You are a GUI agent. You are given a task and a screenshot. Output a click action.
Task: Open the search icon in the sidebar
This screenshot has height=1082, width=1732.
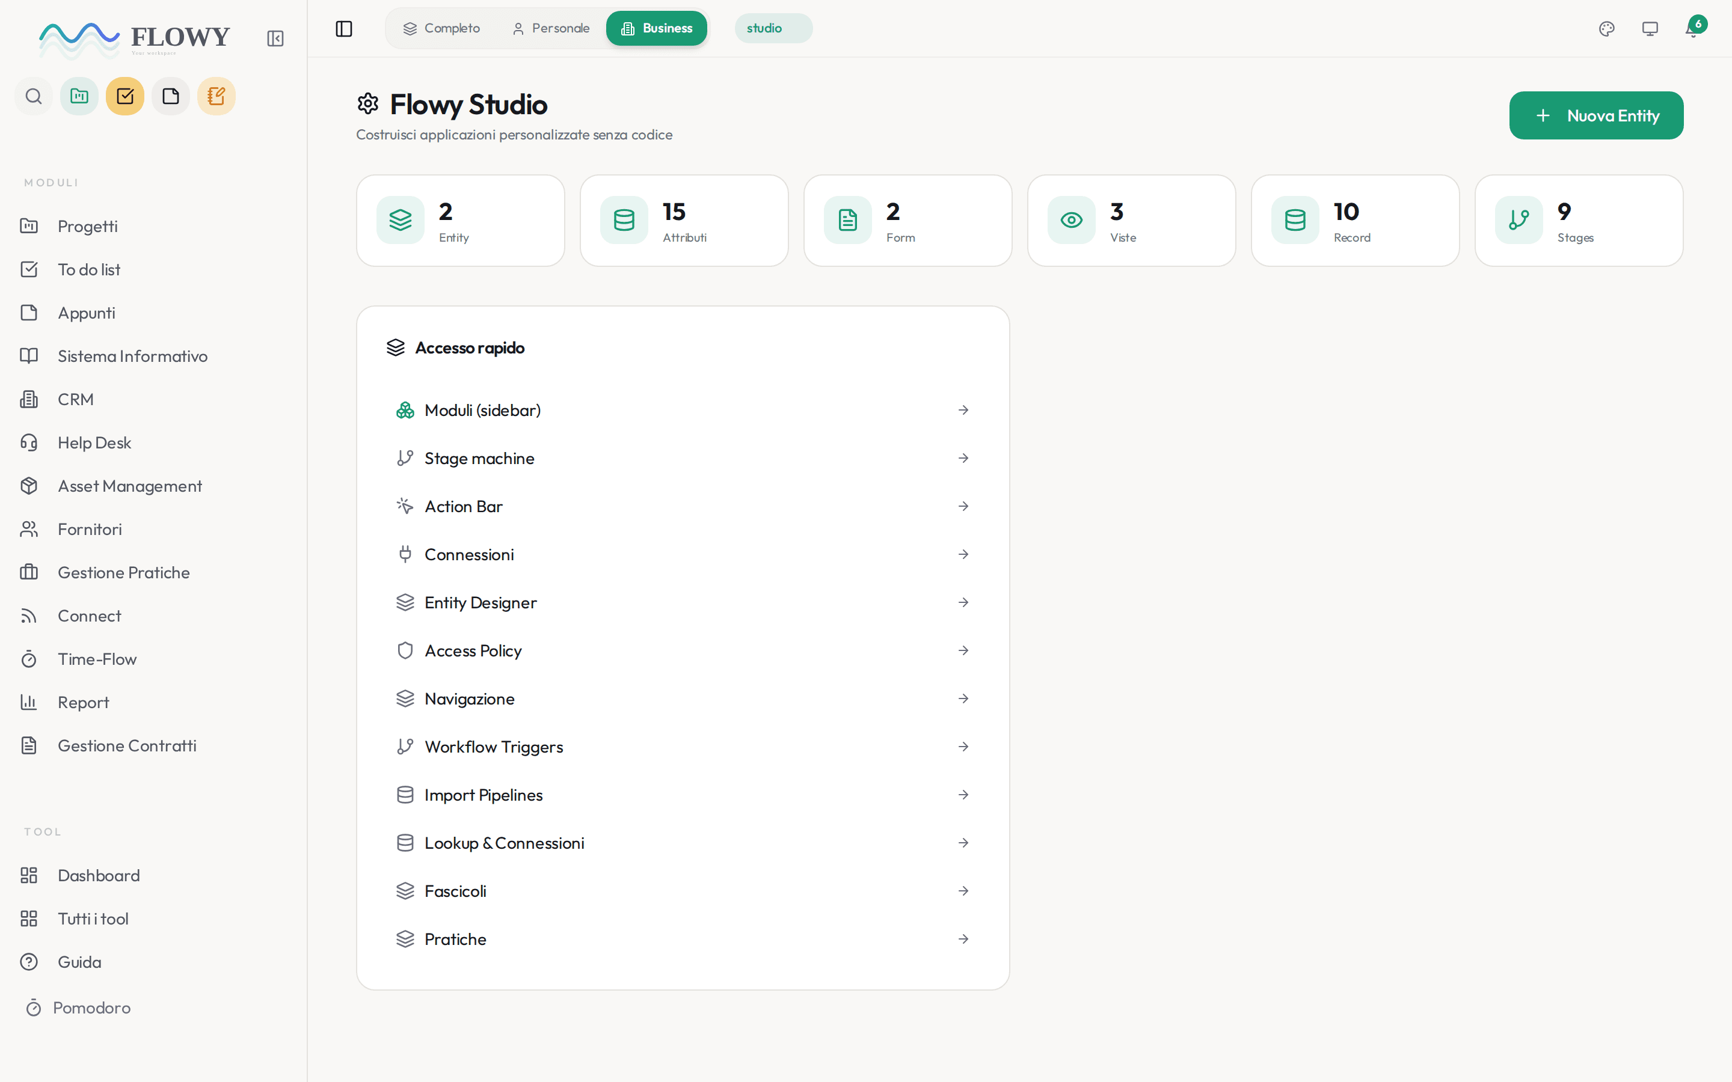(34, 96)
